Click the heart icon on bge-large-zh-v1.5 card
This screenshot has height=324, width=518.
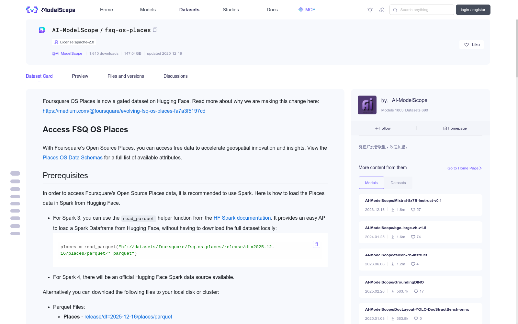(x=413, y=237)
